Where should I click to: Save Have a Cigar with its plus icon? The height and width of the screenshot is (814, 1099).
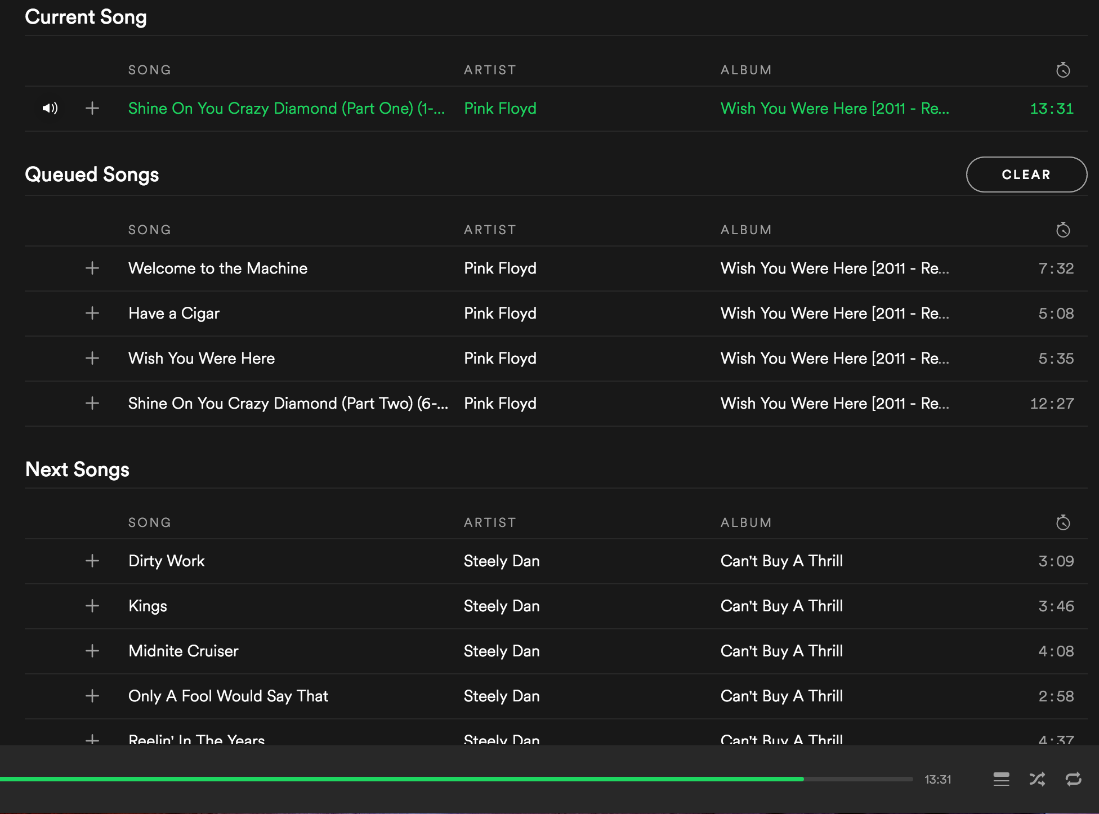point(92,313)
